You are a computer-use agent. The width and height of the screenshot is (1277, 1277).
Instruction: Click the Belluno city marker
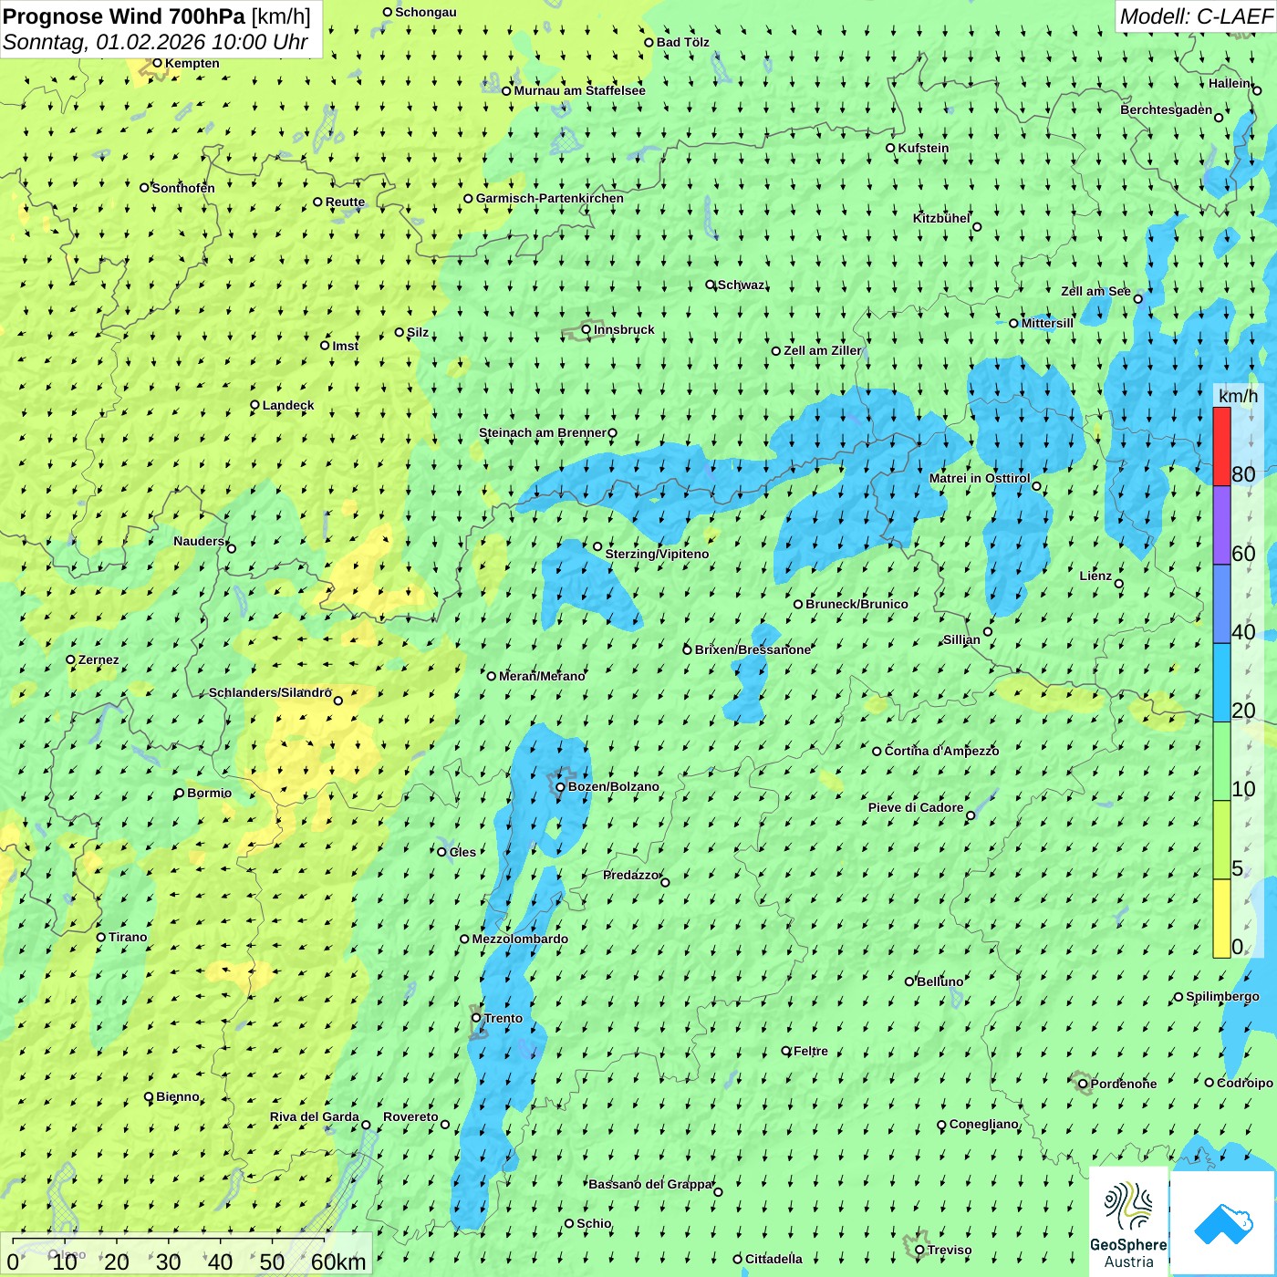click(x=908, y=981)
